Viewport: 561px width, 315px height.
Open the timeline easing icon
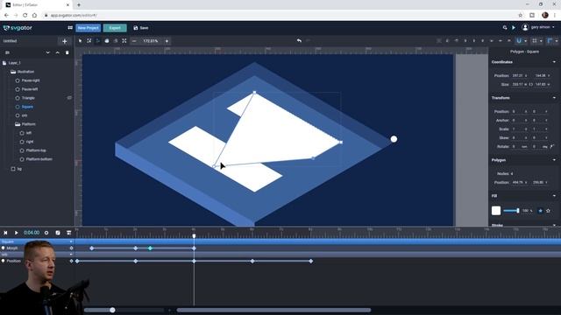(x=58, y=233)
